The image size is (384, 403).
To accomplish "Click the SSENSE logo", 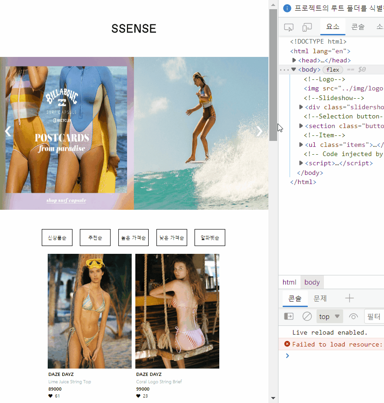I will pos(134,28).
